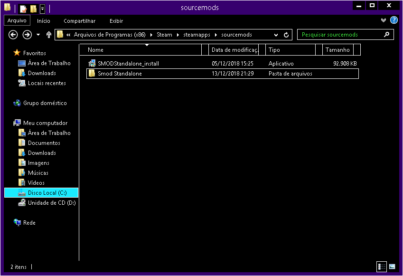Select Grupo doméstico in the navigation pane
This screenshot has height=276, width=403.
tap(45, 103)
